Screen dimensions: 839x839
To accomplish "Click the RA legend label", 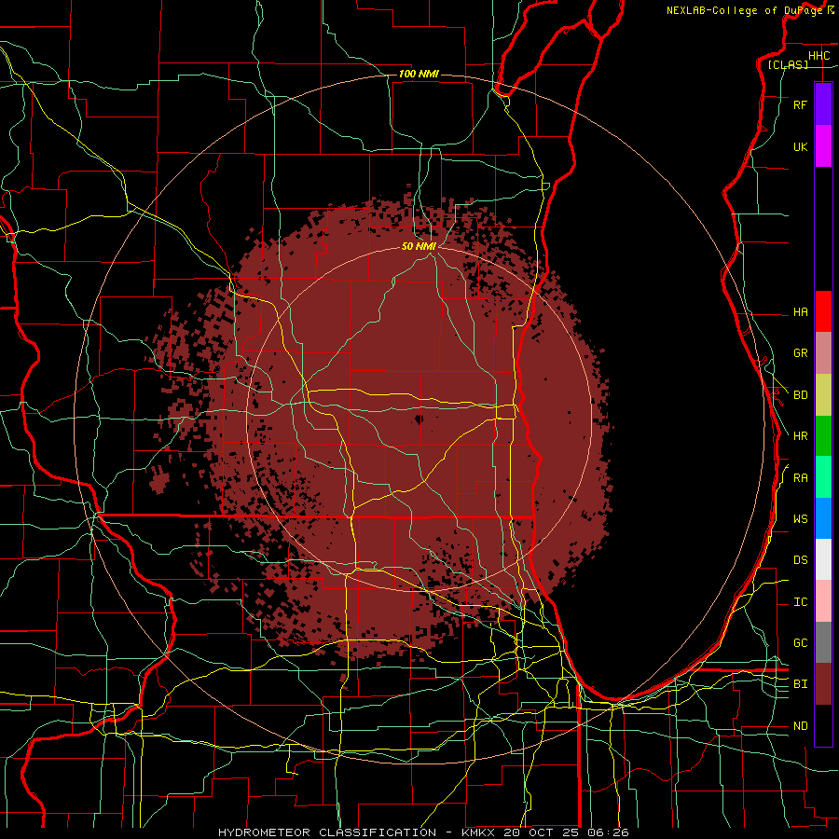I will pyautogui.click(x=801, y=478).
